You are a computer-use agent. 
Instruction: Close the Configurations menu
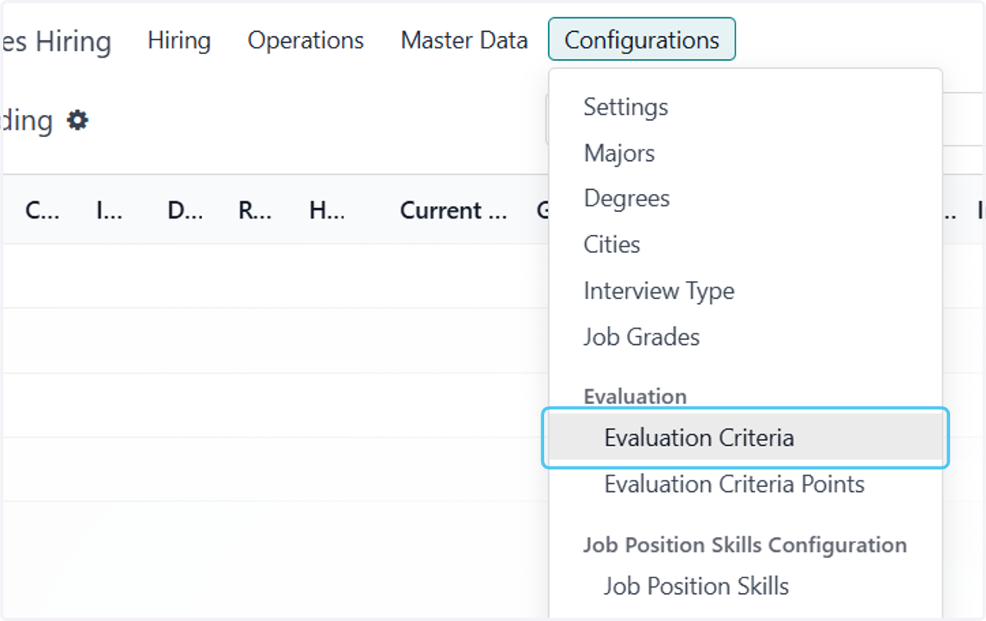click(642, 40)
